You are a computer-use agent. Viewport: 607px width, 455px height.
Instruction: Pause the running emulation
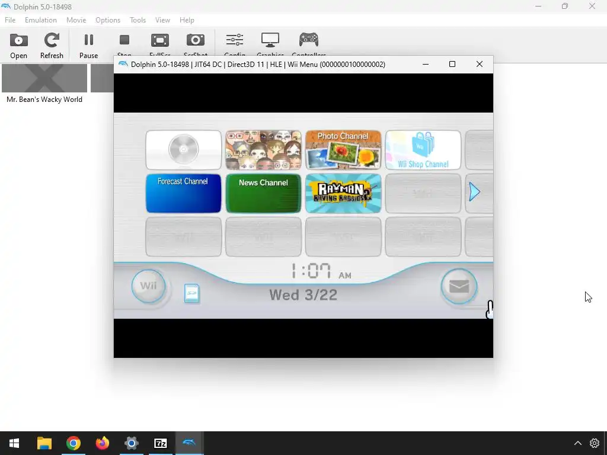pos(89,46)
